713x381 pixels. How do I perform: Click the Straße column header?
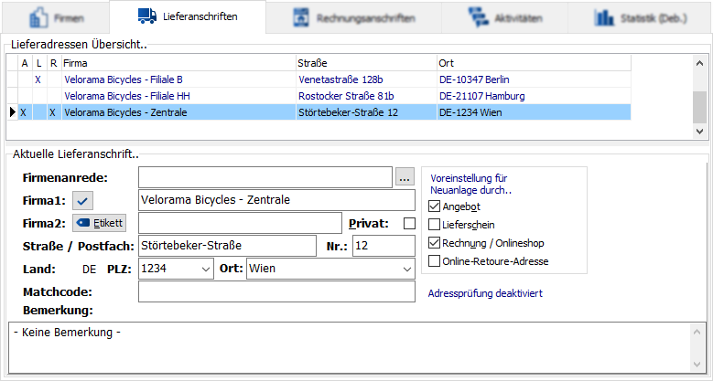[366, 63]
